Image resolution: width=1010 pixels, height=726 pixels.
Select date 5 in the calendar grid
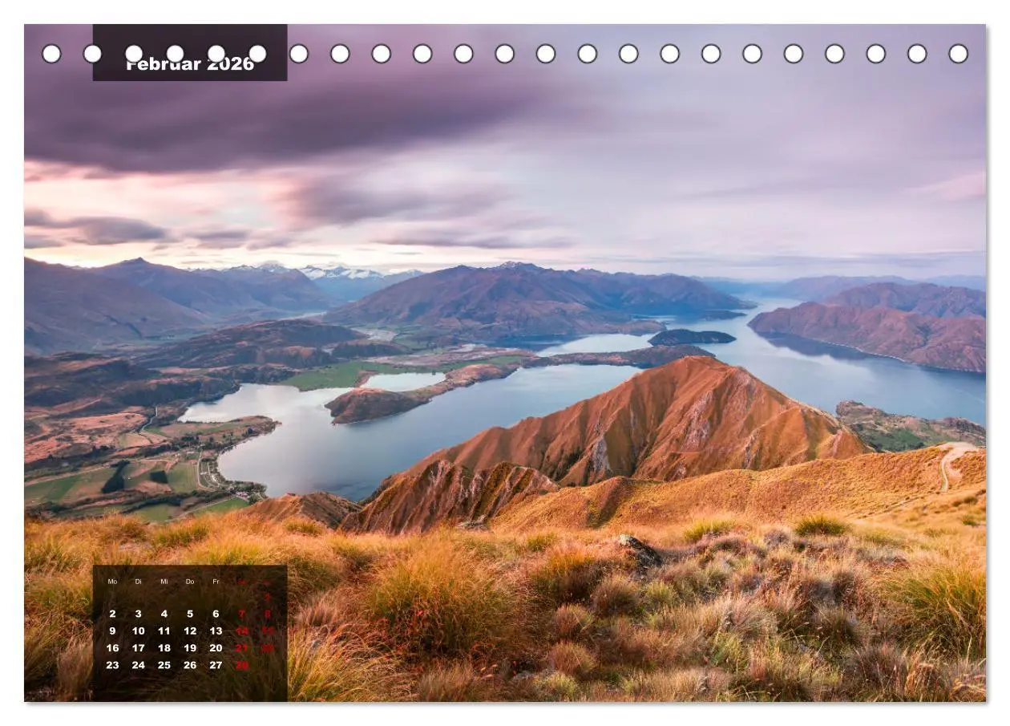(x=190, y=614)
